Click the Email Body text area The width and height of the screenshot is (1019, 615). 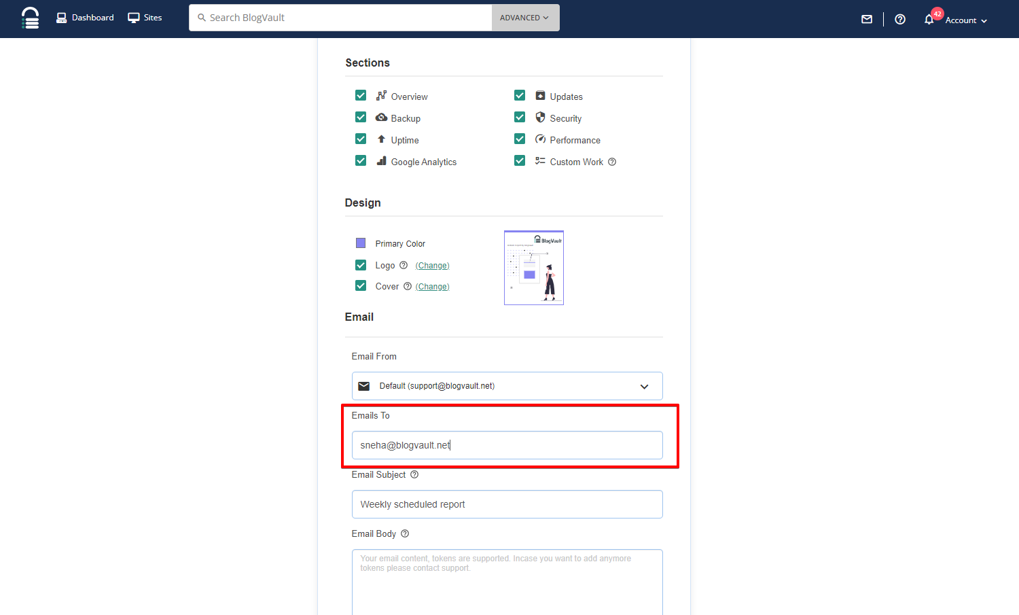pyautogui.click(x=507, y=582)
